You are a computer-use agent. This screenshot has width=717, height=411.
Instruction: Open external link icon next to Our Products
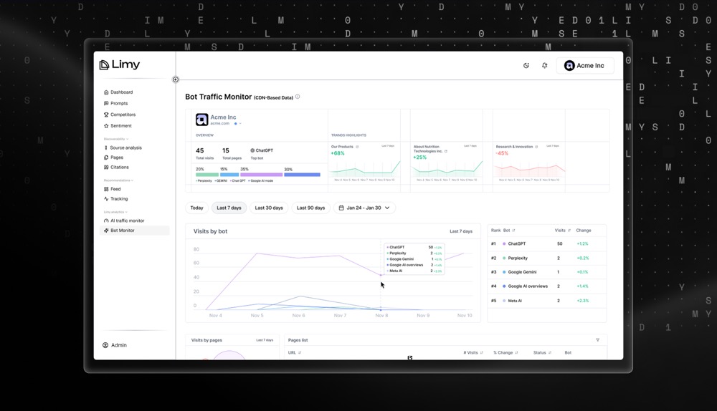(x=357, y=147)
